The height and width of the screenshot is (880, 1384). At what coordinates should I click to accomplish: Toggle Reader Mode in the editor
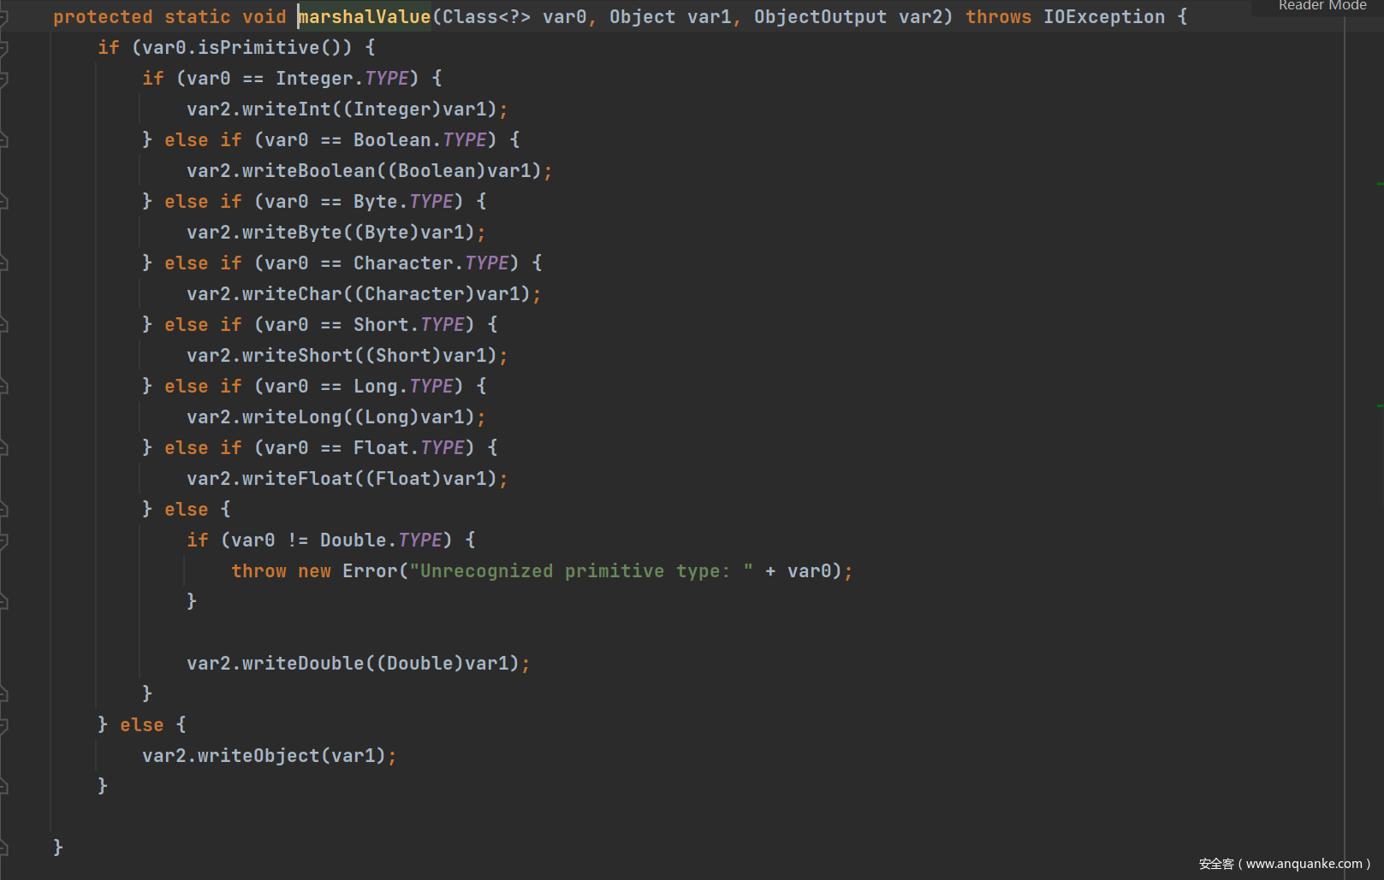1322,6
